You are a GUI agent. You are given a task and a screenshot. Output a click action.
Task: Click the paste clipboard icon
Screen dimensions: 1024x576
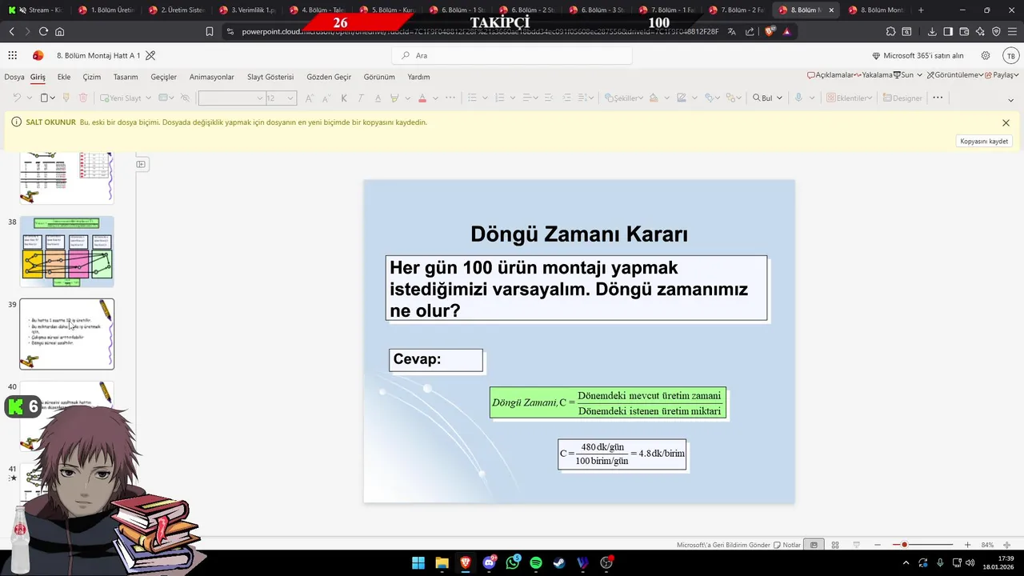(44, 98)
